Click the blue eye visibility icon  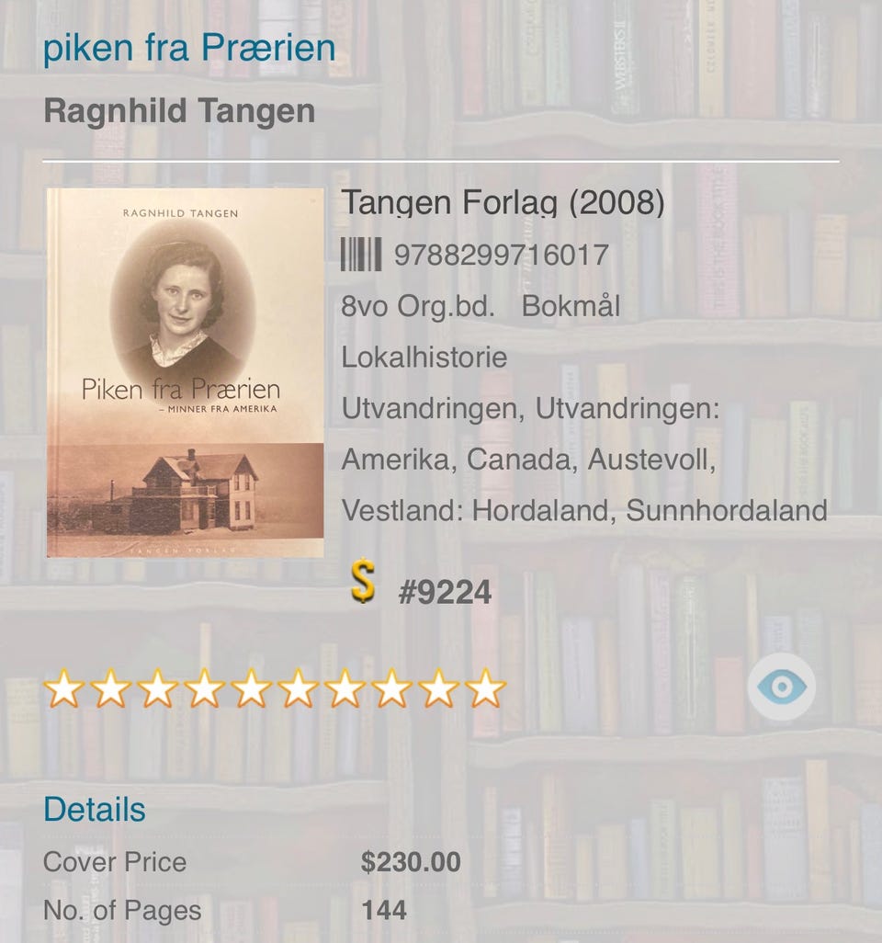click(781, 687)
